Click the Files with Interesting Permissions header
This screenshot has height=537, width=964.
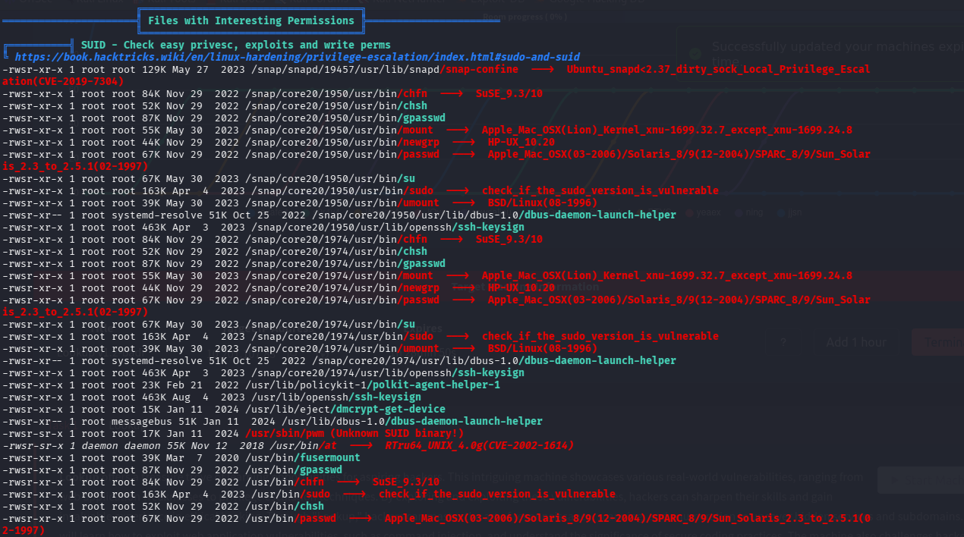point(251,20)
